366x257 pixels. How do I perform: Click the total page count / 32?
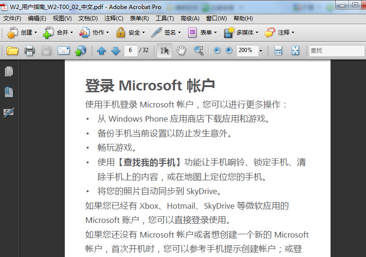[144, 50]
